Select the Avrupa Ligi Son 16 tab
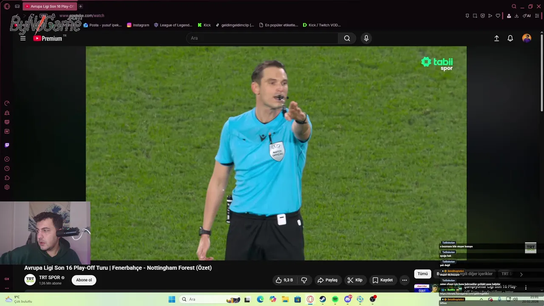The image size is (544, 306). [49, 6]
